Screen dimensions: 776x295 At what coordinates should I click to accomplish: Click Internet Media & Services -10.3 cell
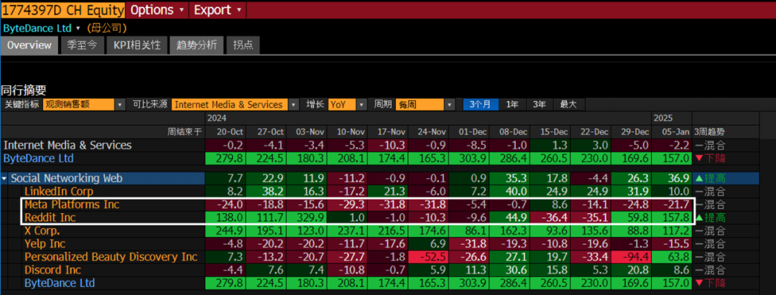tap(389, 145)
